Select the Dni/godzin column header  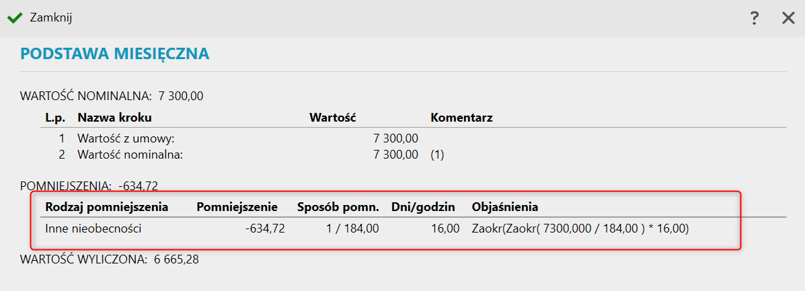[x=424, y=206]
